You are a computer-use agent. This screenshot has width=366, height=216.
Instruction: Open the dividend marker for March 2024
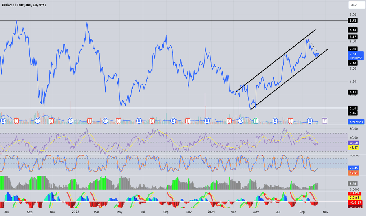click(241, 121)
